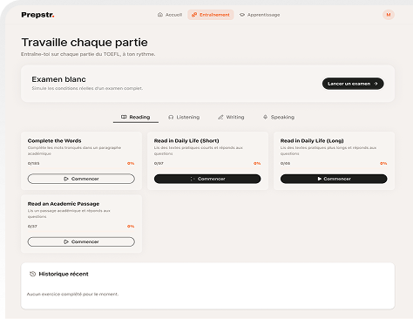Click the Examen blanc heading
The image size is (413, 319).
pyautogui.click(x=59, y=79)
